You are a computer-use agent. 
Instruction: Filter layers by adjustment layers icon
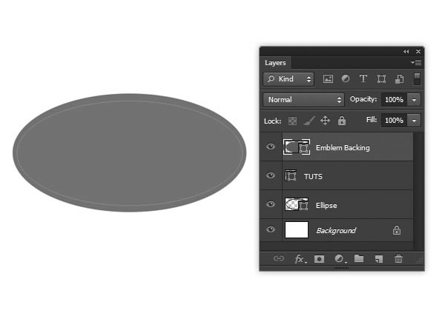coord(346,78)
